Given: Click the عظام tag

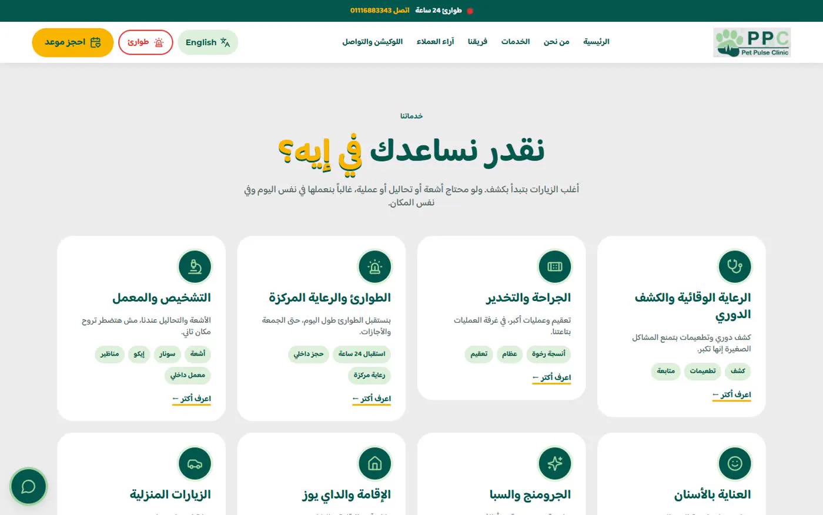Looking at the screenshot, I should (509, 354).
